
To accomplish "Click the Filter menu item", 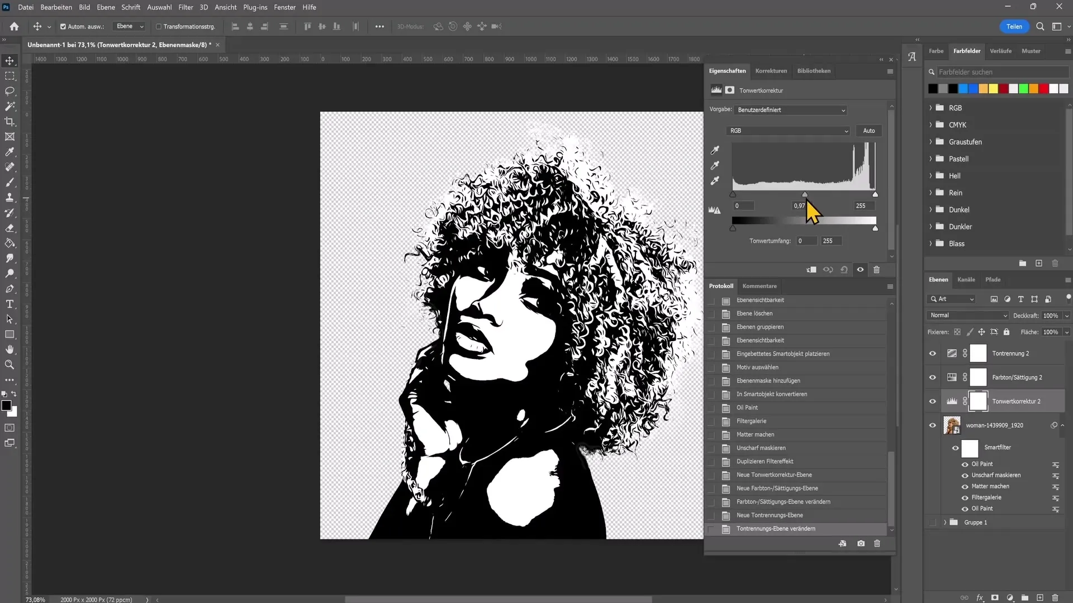I will click(x=185, y=7).
